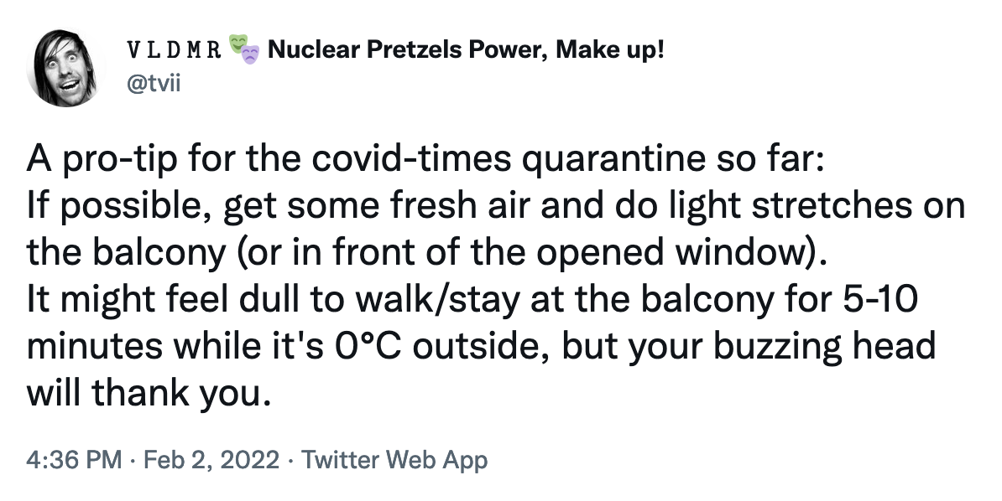Click the 4:36 PM timestamp
The image size is (1002, 501).
coord(74,459)
